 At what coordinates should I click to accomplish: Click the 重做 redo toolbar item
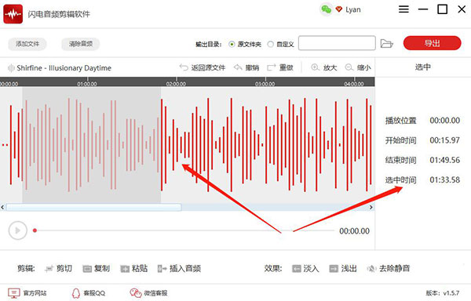point(280,67)
